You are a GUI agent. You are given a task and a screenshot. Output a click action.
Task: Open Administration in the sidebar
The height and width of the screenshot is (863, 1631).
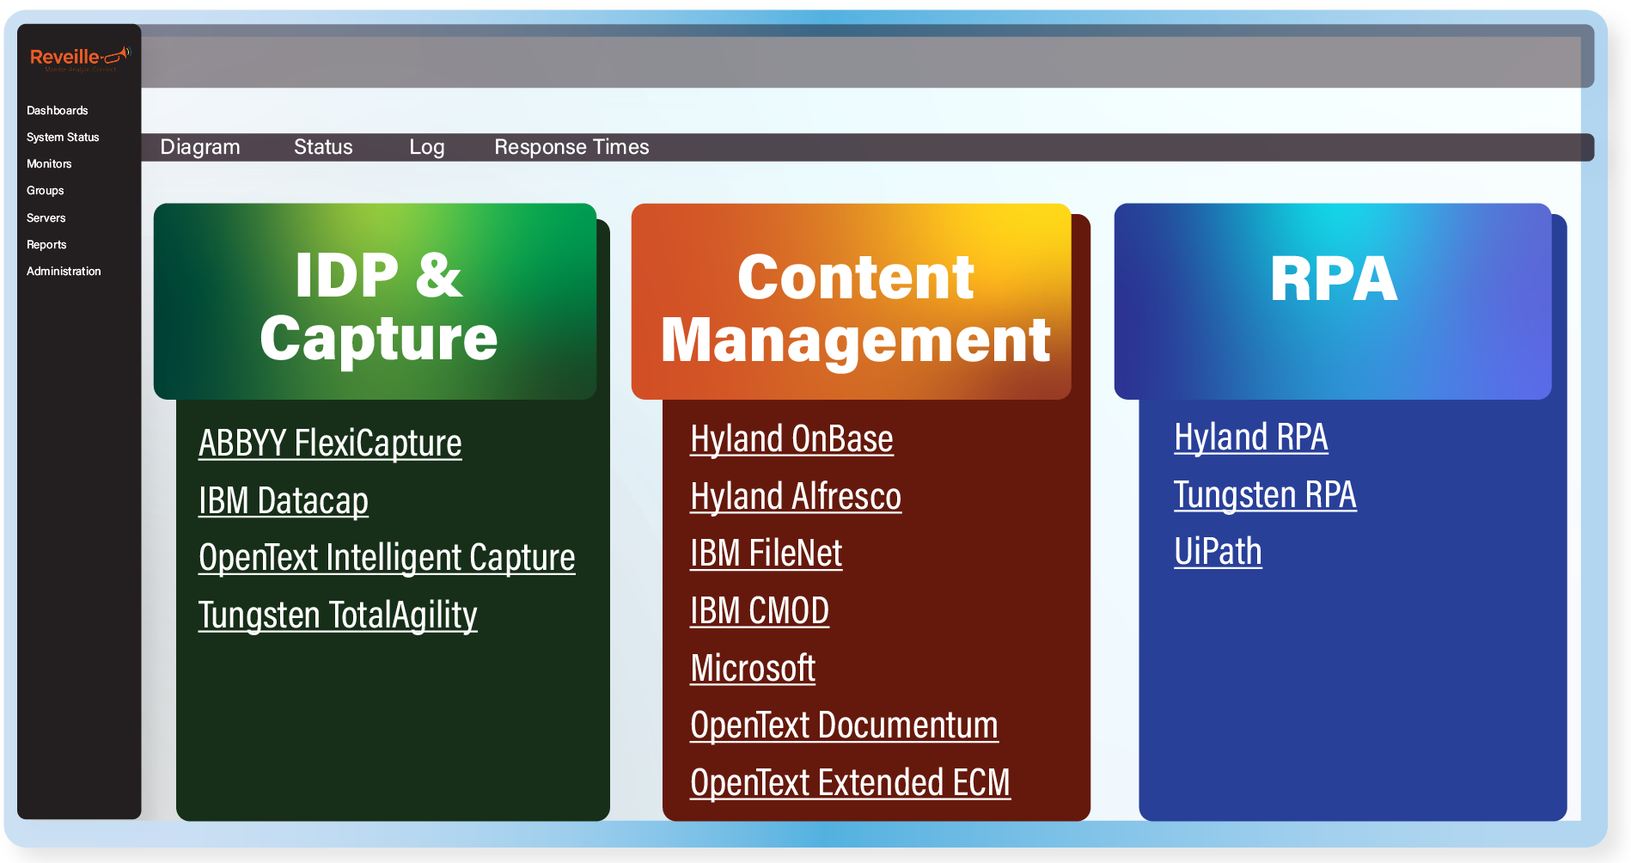pos(64,271)
